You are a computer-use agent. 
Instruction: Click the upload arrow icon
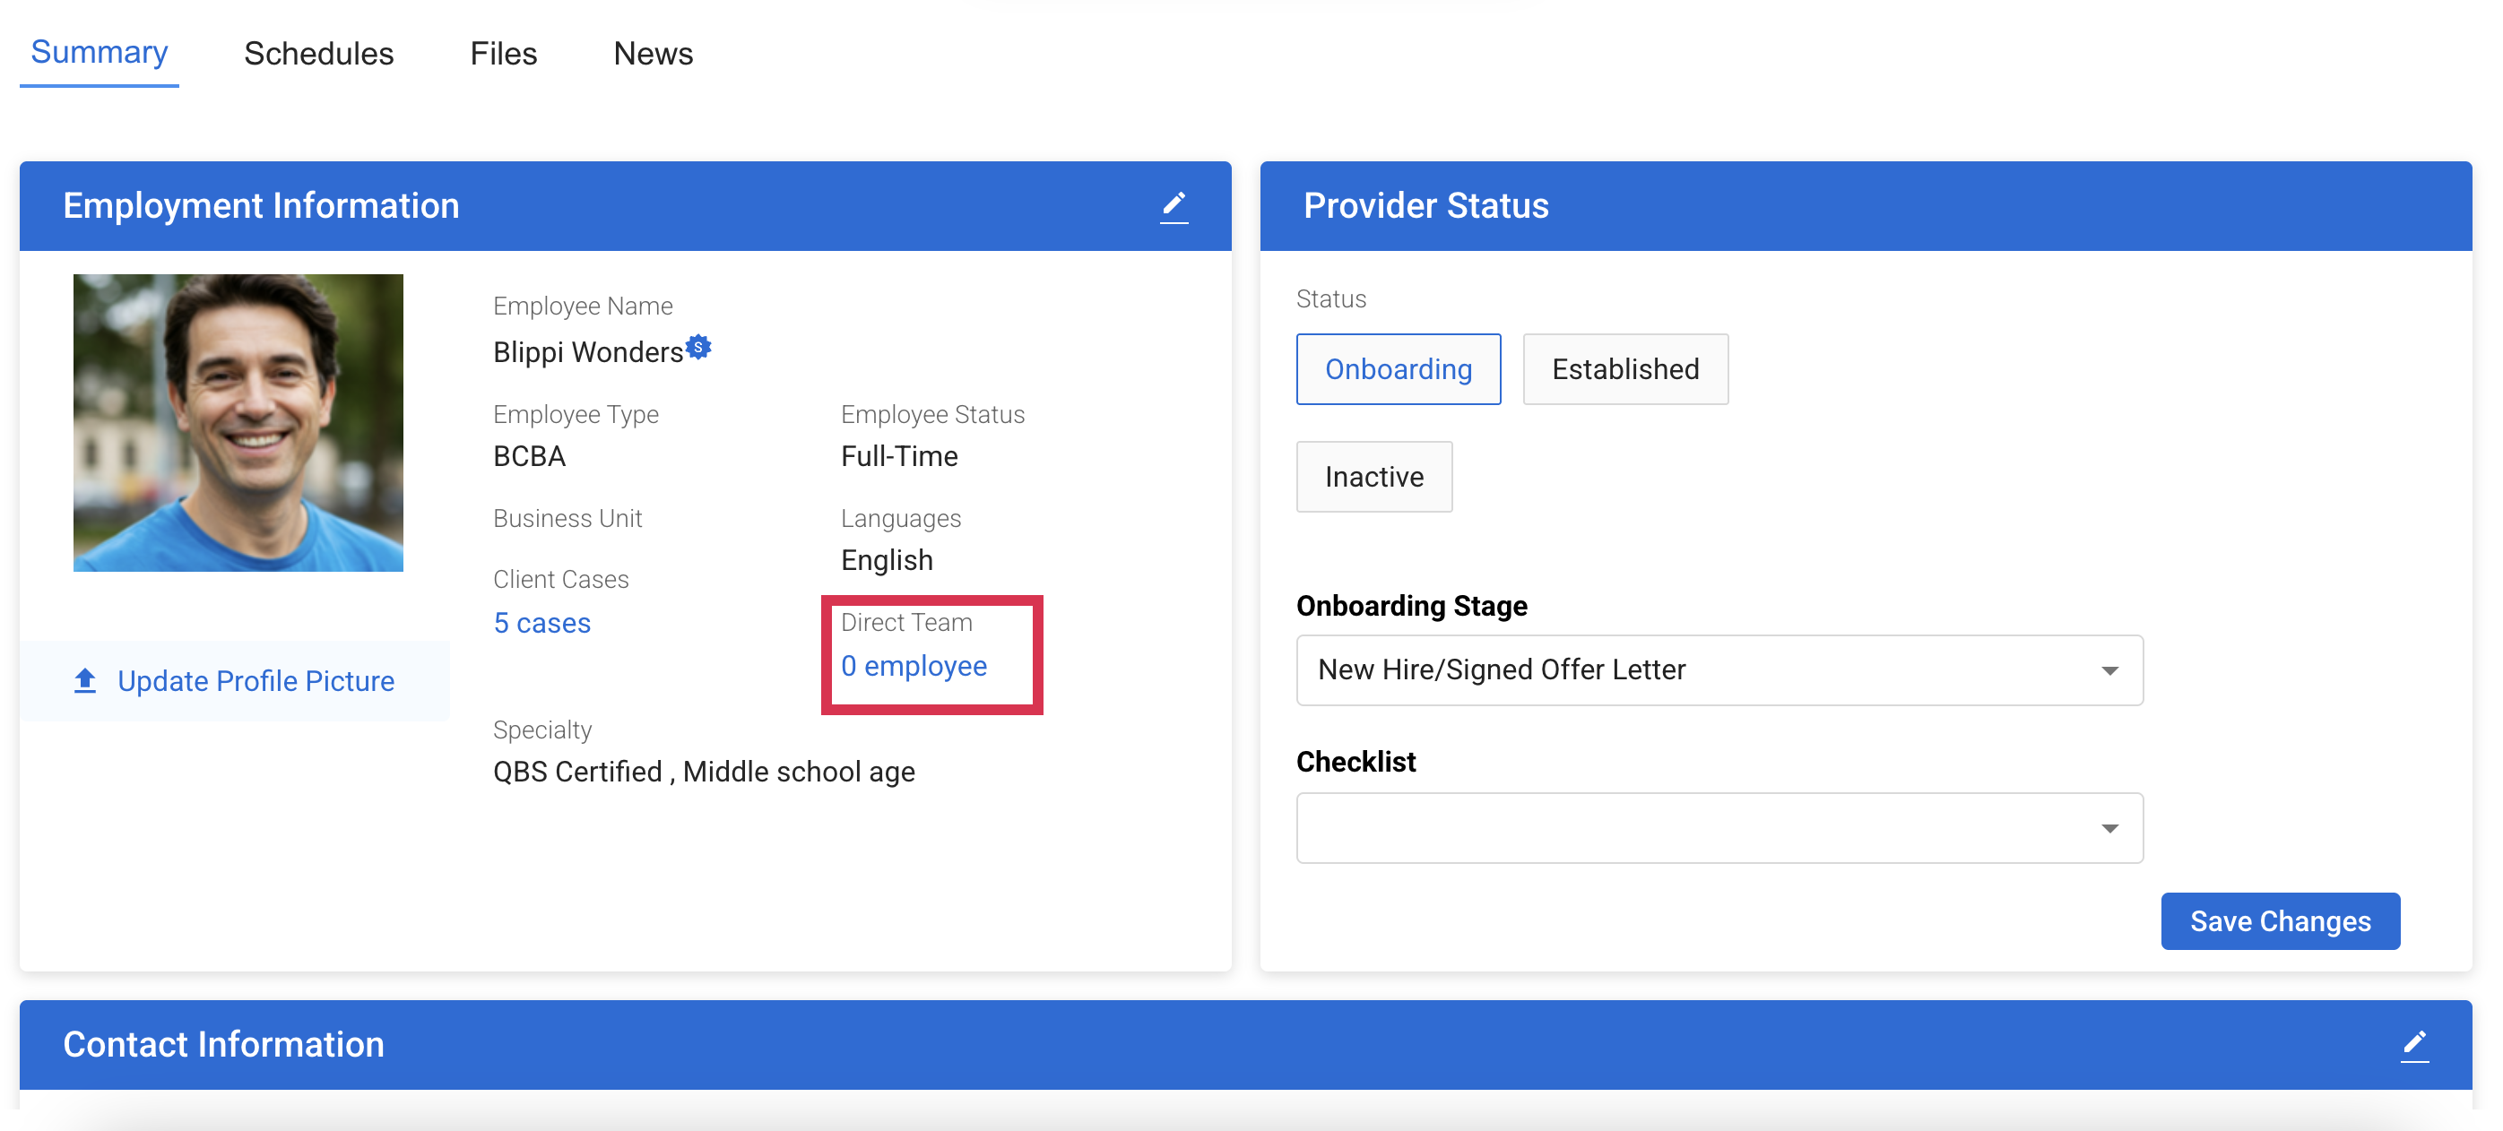coord(85,680)
